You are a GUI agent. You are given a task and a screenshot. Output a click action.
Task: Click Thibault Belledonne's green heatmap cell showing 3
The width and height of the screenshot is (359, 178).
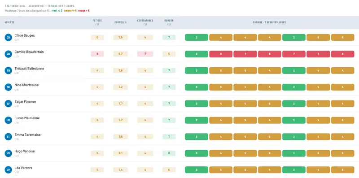[197, 70]
